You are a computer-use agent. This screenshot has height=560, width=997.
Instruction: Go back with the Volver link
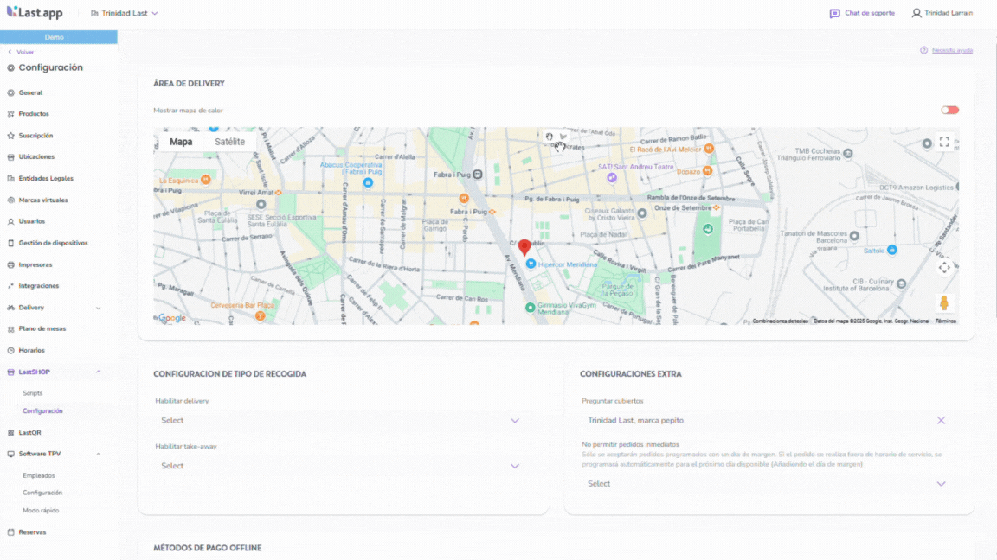[x=24, y=52]
